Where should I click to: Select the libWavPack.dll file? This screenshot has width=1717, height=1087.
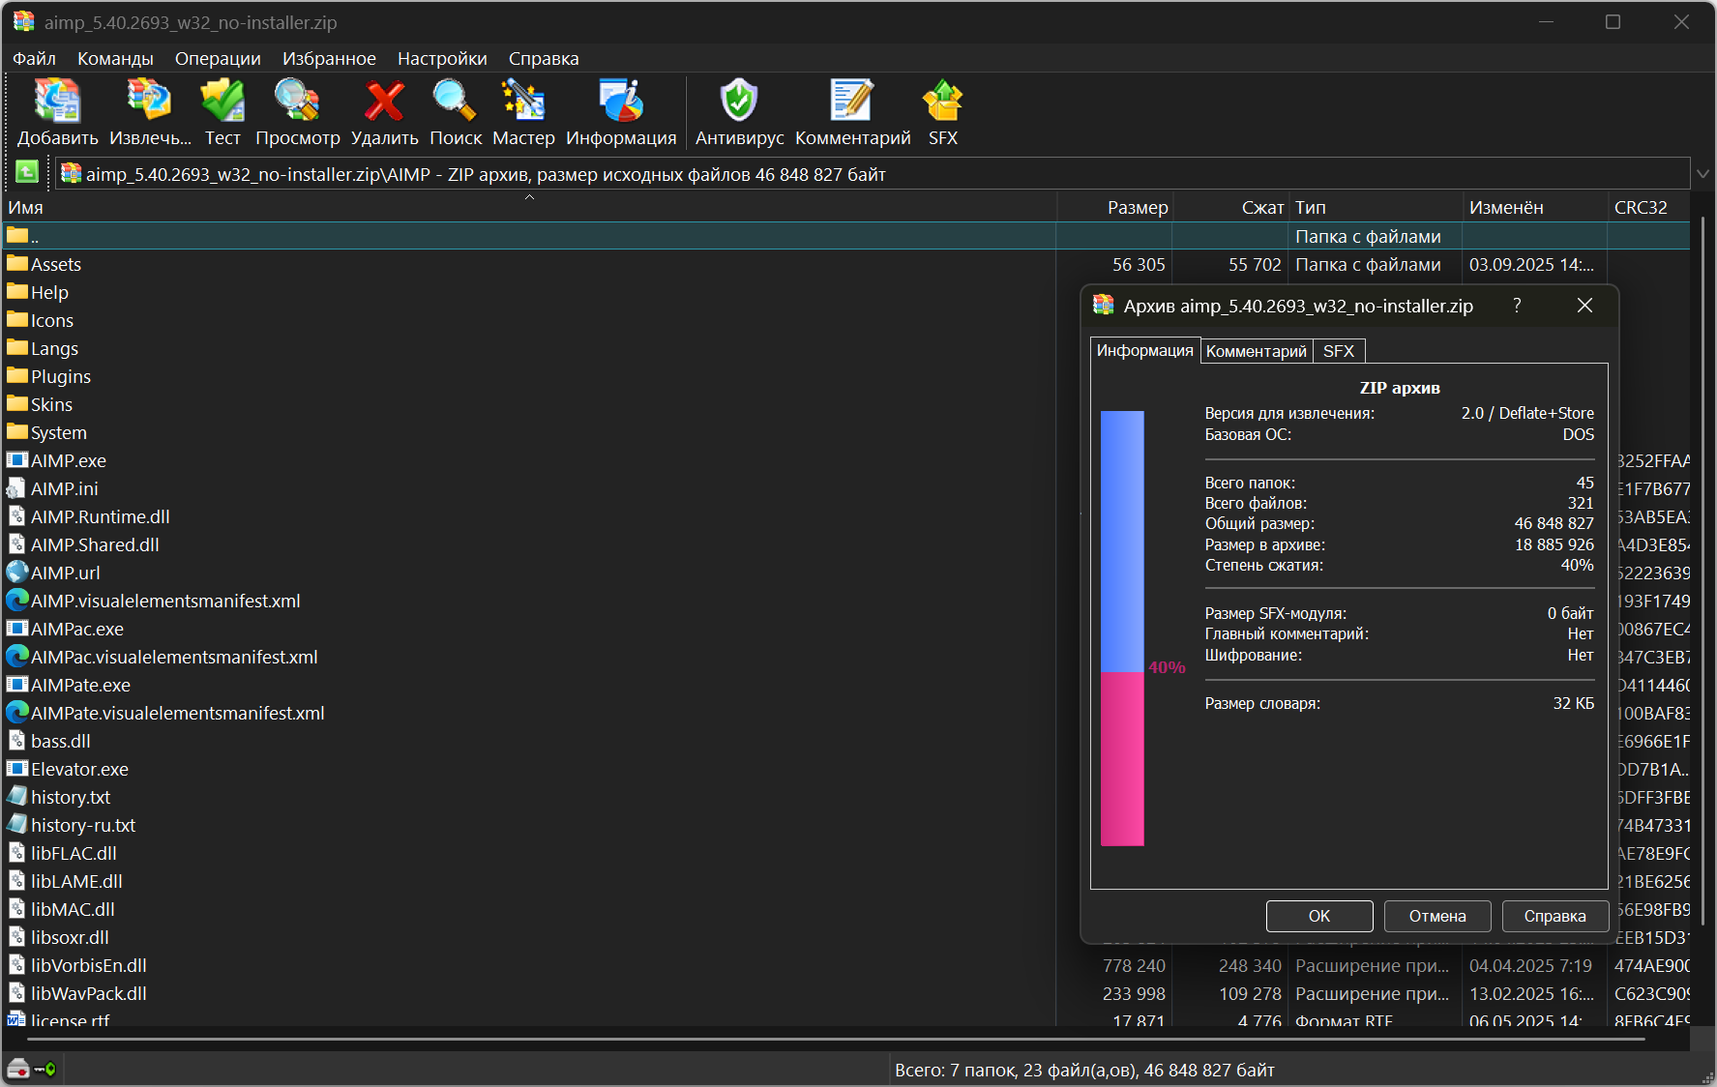89,993
